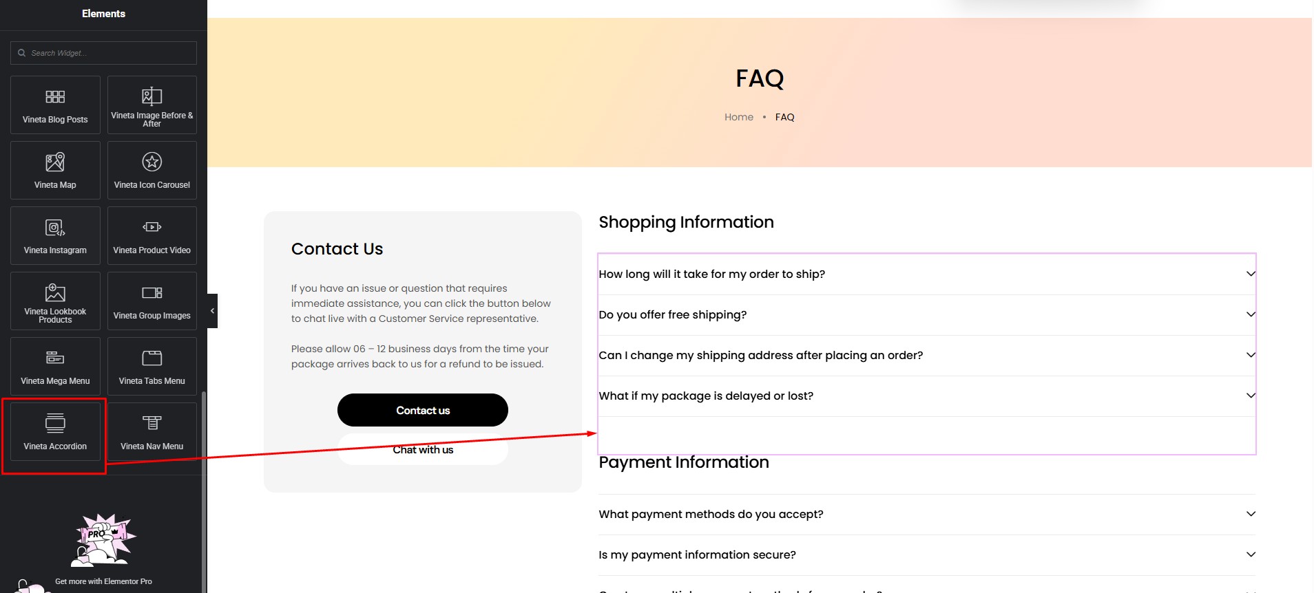Expand the free shipping question
Image resolution: width=1314 pixels, height=593 pixels.
tap(927, 314)
